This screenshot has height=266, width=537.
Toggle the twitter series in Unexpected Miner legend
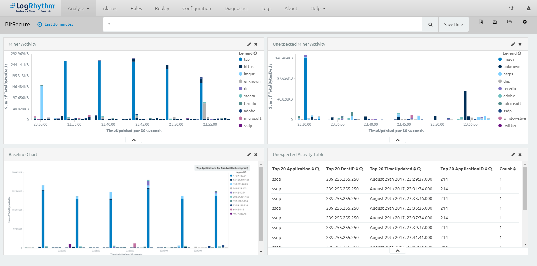(507, 126)
